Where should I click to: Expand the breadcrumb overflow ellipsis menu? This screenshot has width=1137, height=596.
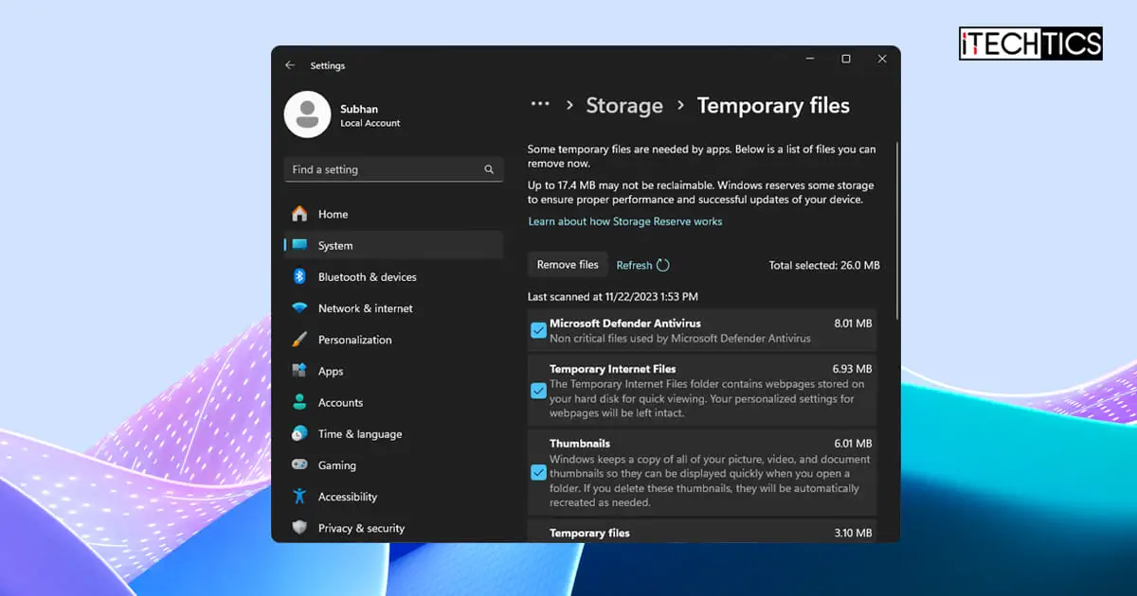(540, 104)
